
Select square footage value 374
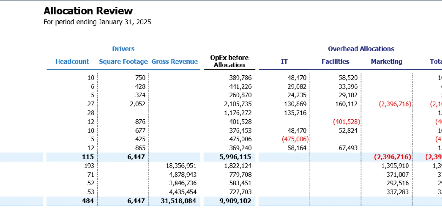click(x=140, y=95)
